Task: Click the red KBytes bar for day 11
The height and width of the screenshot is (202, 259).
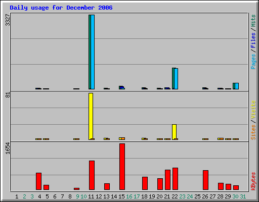Action: (92, 175)
